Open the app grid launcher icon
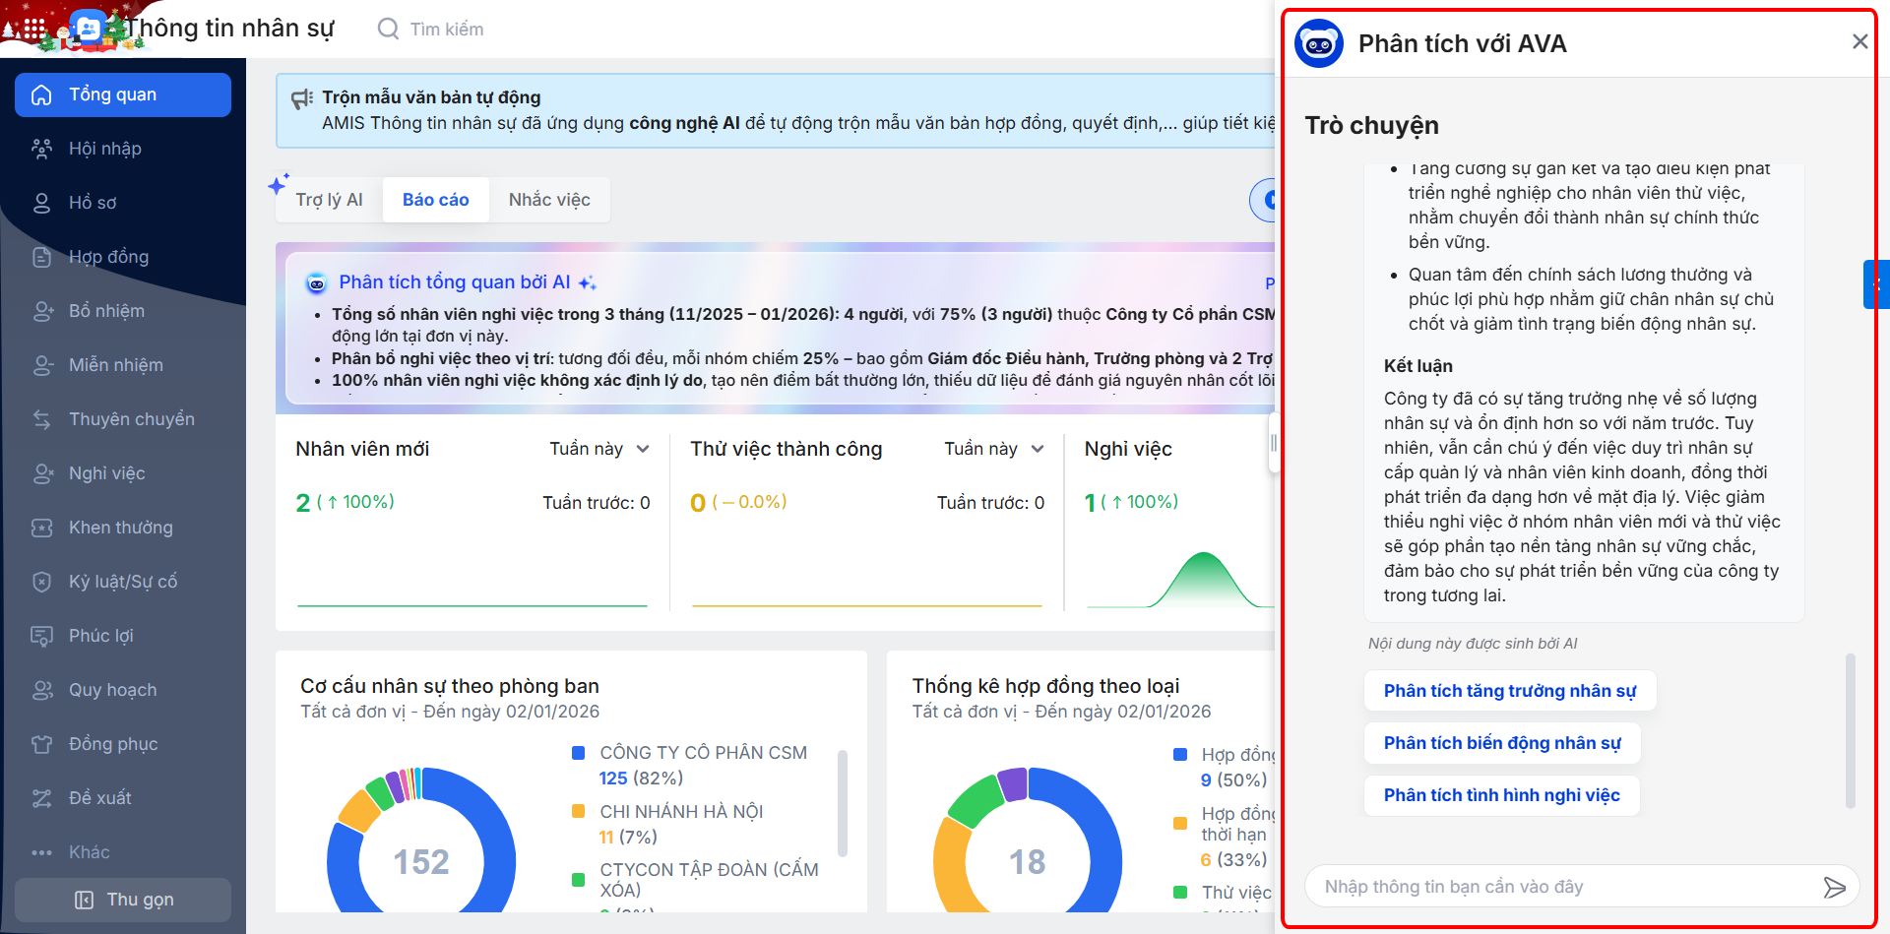Viewport: 1890px width, 934px height. 34,30
